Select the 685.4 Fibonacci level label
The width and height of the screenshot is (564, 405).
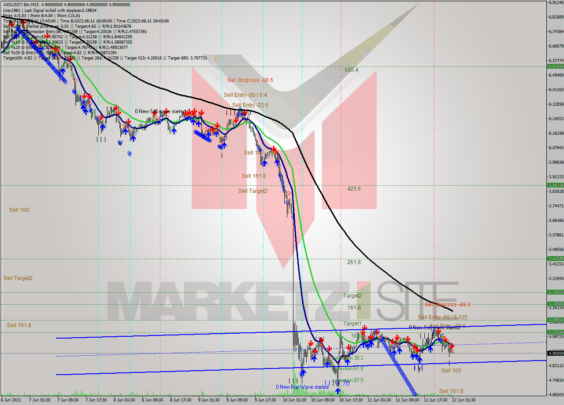point(351,70)
